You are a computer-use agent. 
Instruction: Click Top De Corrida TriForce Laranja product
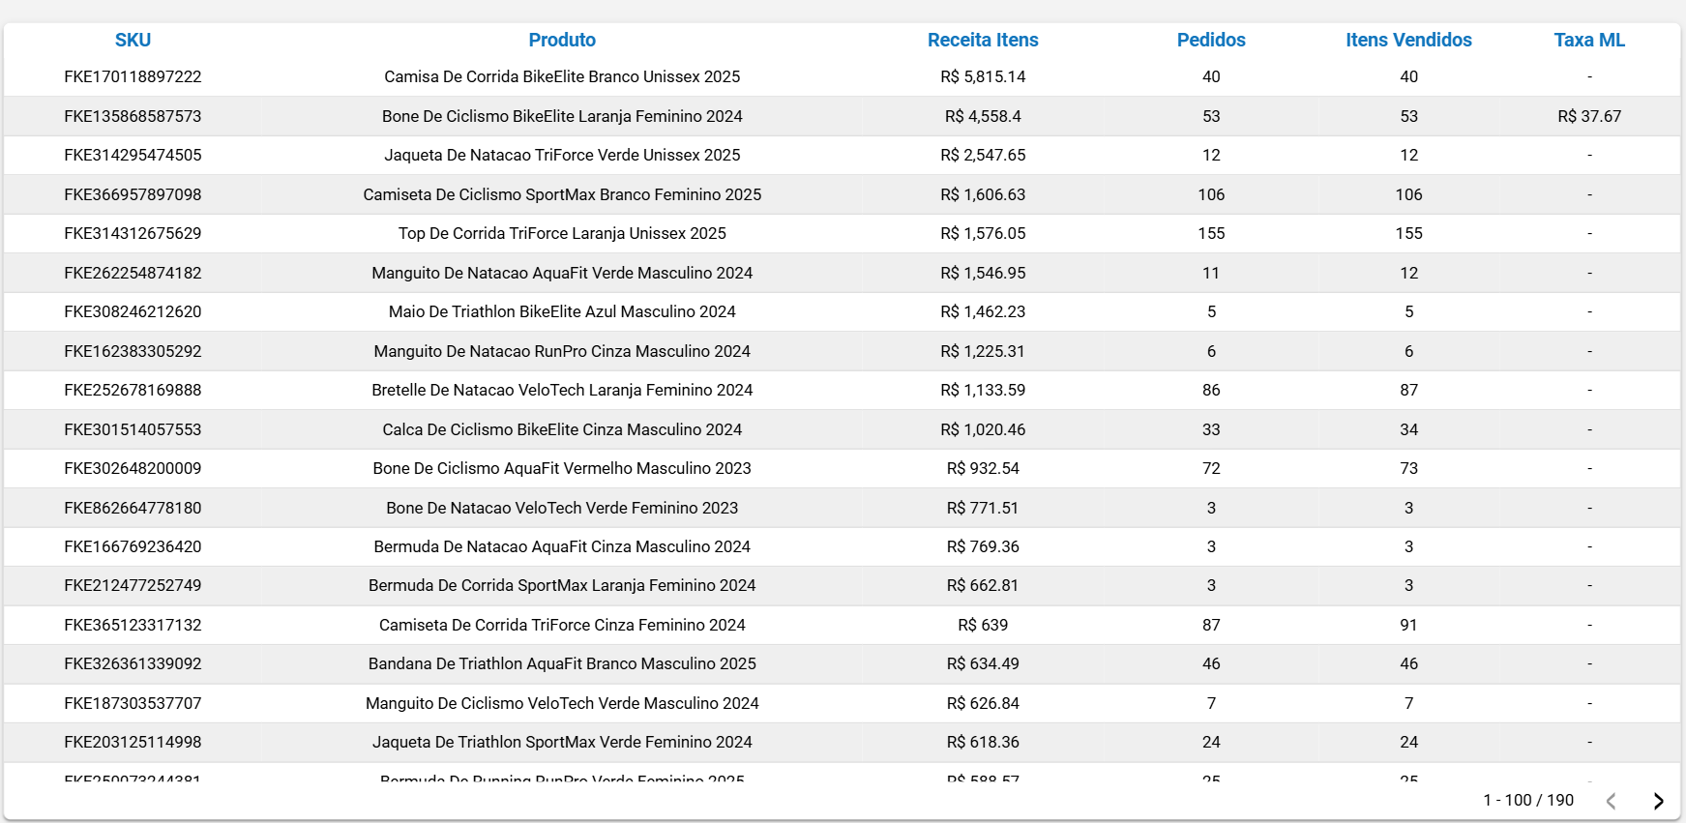[561, 233]
